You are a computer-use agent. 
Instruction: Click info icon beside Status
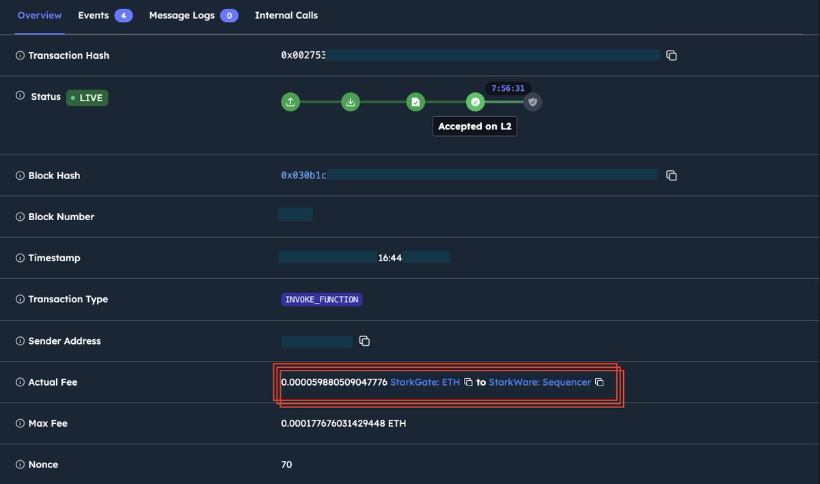click(x=20, y=96)
